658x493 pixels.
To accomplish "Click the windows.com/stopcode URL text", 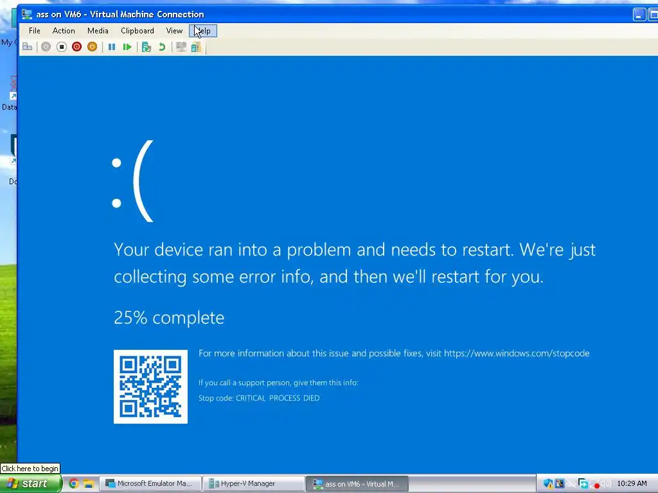I will 517,354.
